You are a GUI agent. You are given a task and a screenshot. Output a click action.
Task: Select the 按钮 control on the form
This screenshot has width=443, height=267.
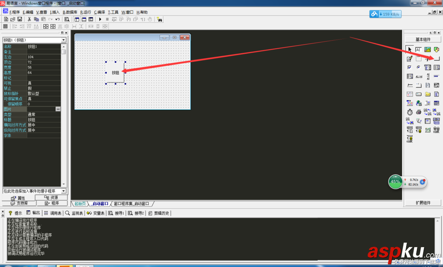point(115,73)
